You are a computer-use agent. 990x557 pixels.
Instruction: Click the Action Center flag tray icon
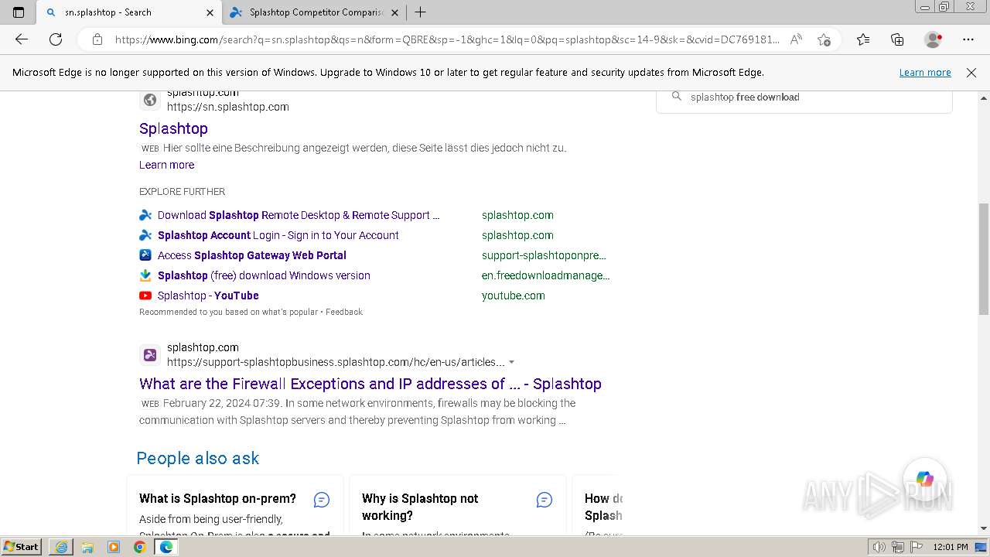point(915,547)
